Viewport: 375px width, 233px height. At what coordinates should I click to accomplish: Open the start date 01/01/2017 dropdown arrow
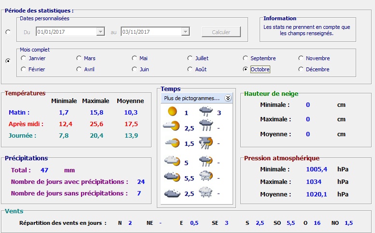(100, 31)
